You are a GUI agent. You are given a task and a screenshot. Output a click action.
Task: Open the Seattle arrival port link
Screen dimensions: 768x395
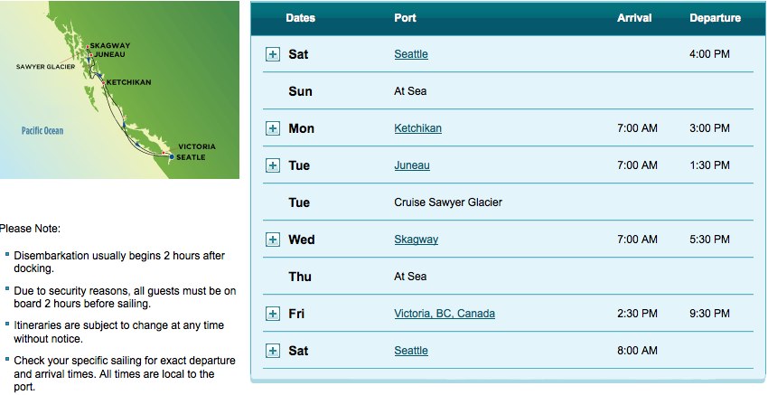click(411, 351)
